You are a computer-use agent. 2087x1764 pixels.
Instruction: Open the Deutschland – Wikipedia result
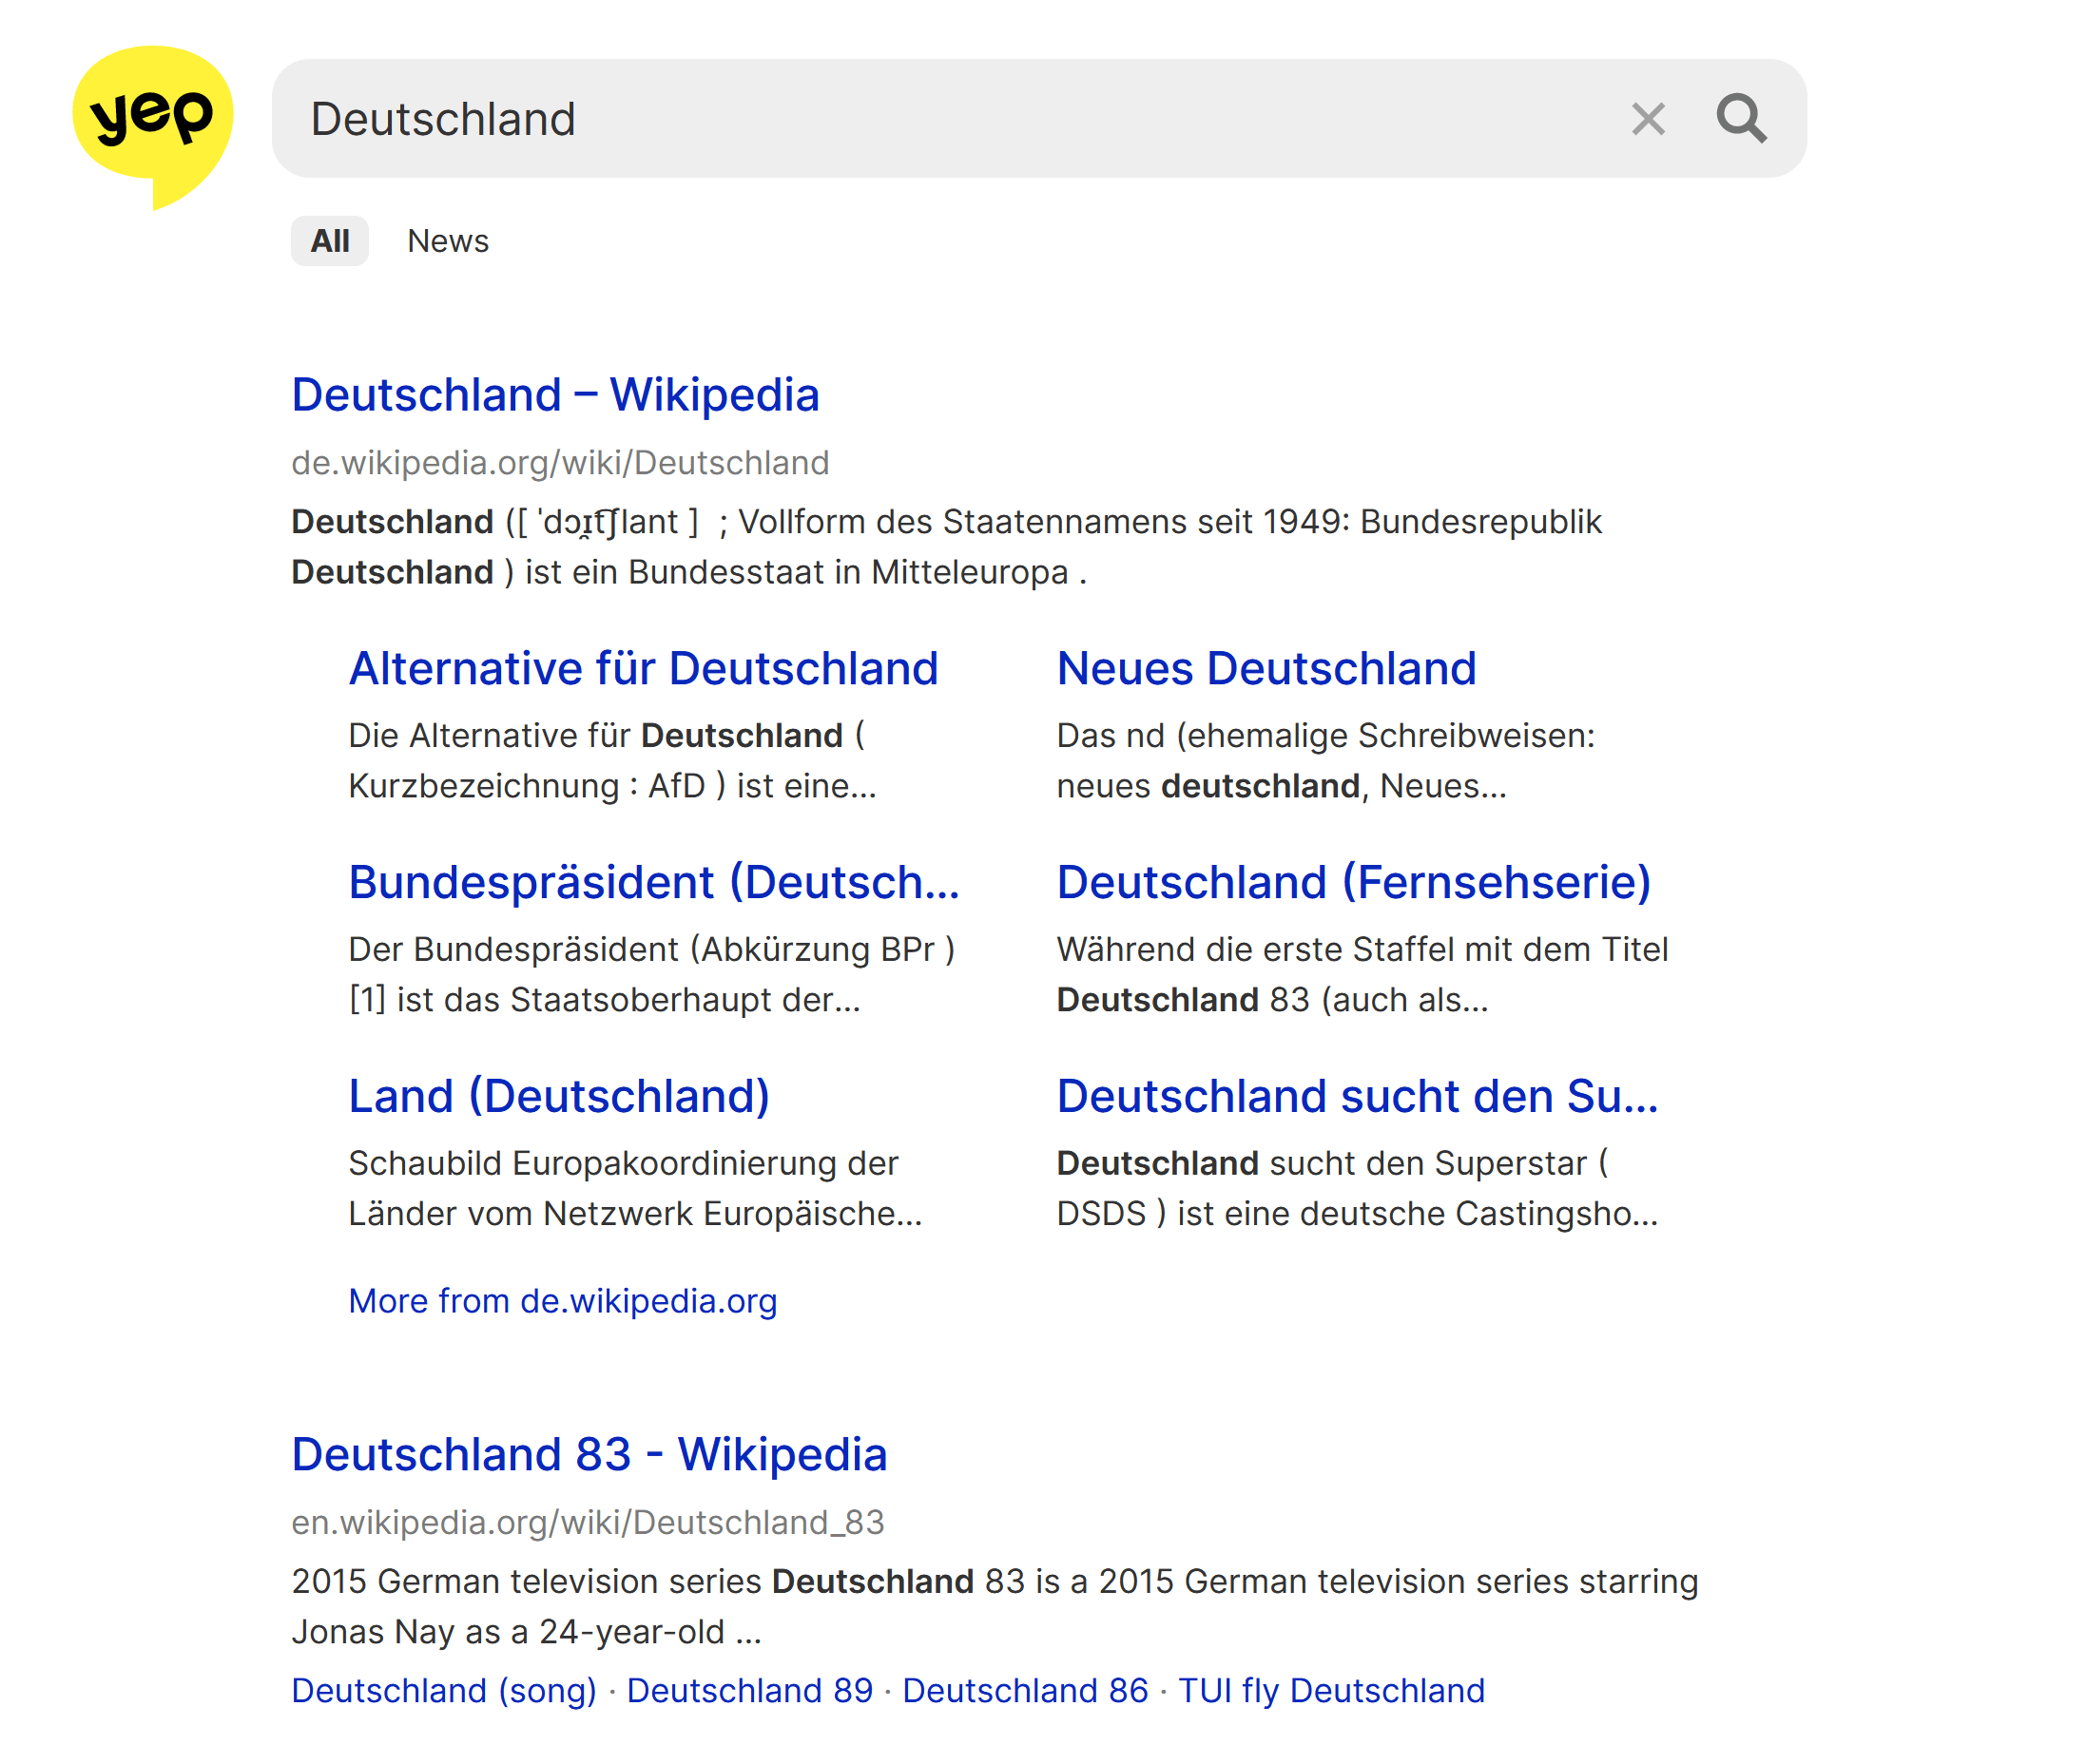(x=555, y=395)
